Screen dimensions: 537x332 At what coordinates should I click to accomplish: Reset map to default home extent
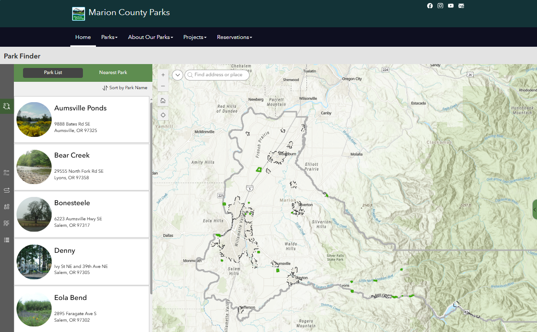tap(163, 100)
